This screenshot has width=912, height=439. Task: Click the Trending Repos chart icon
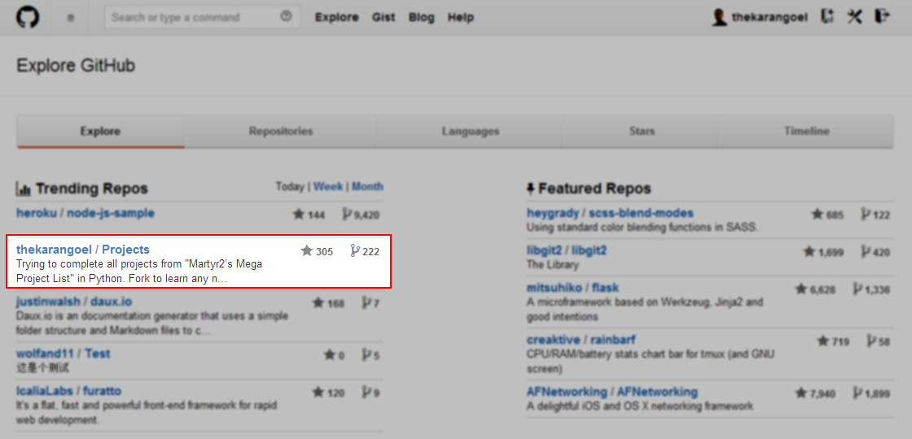tap(24, 188)
